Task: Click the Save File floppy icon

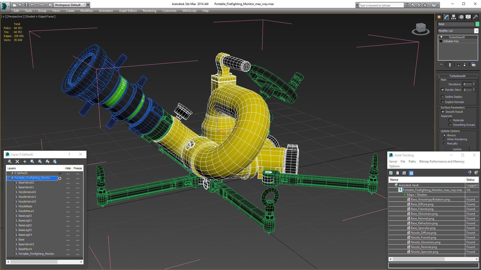Action: pyautogui.click(x=26, y=5)
